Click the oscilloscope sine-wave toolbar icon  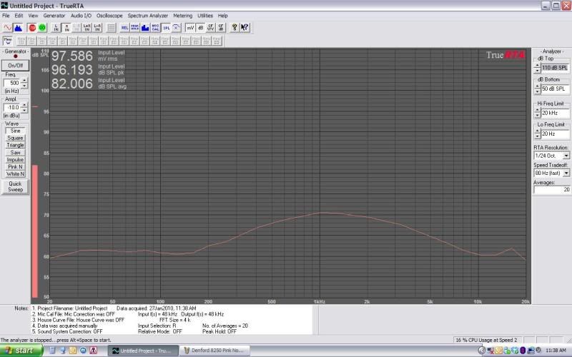pyautogui.click(x=8, y=28)
